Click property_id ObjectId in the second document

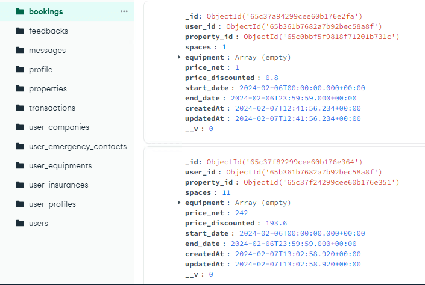321,182
